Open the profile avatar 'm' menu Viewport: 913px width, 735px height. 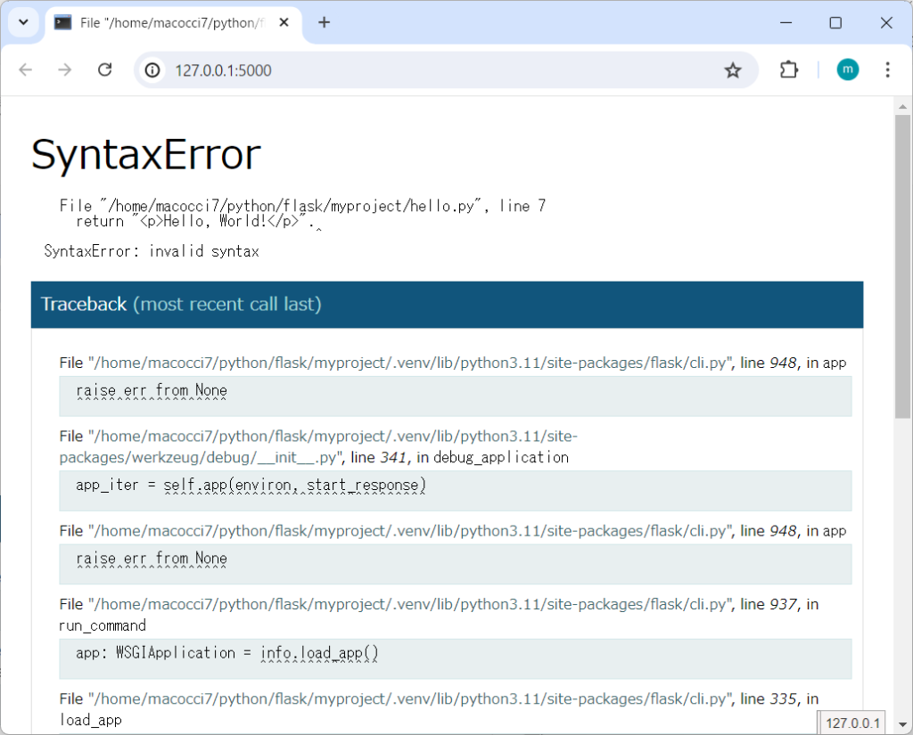(x=847, y=70)
